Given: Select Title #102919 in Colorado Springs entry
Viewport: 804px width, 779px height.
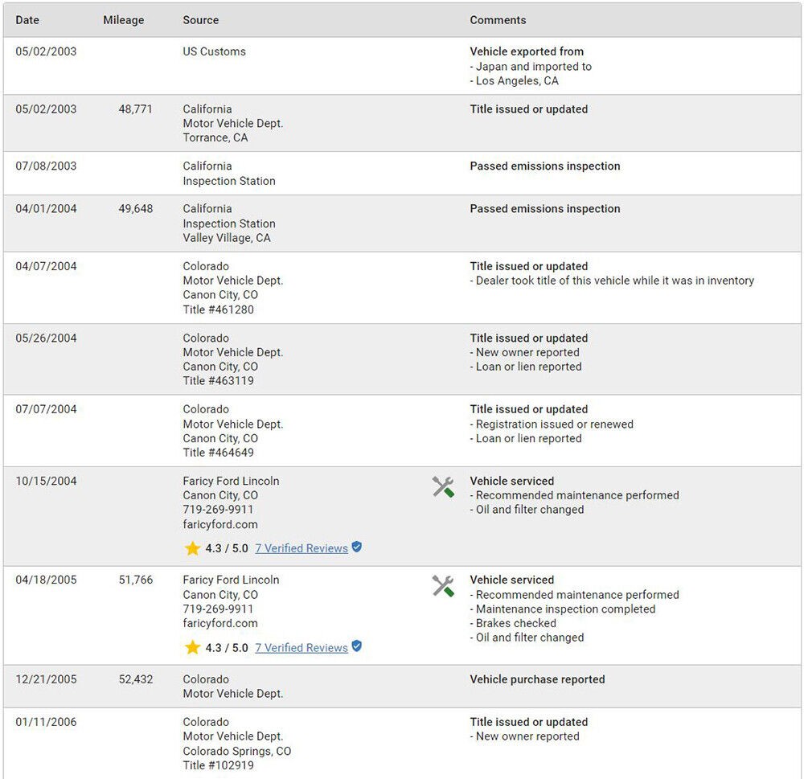Looking at the screenshot, I should pyautogui.click(x=218, y=765).
